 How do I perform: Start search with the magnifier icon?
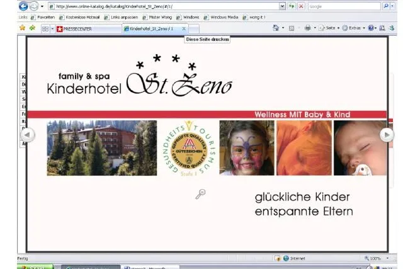coord(386,6)
